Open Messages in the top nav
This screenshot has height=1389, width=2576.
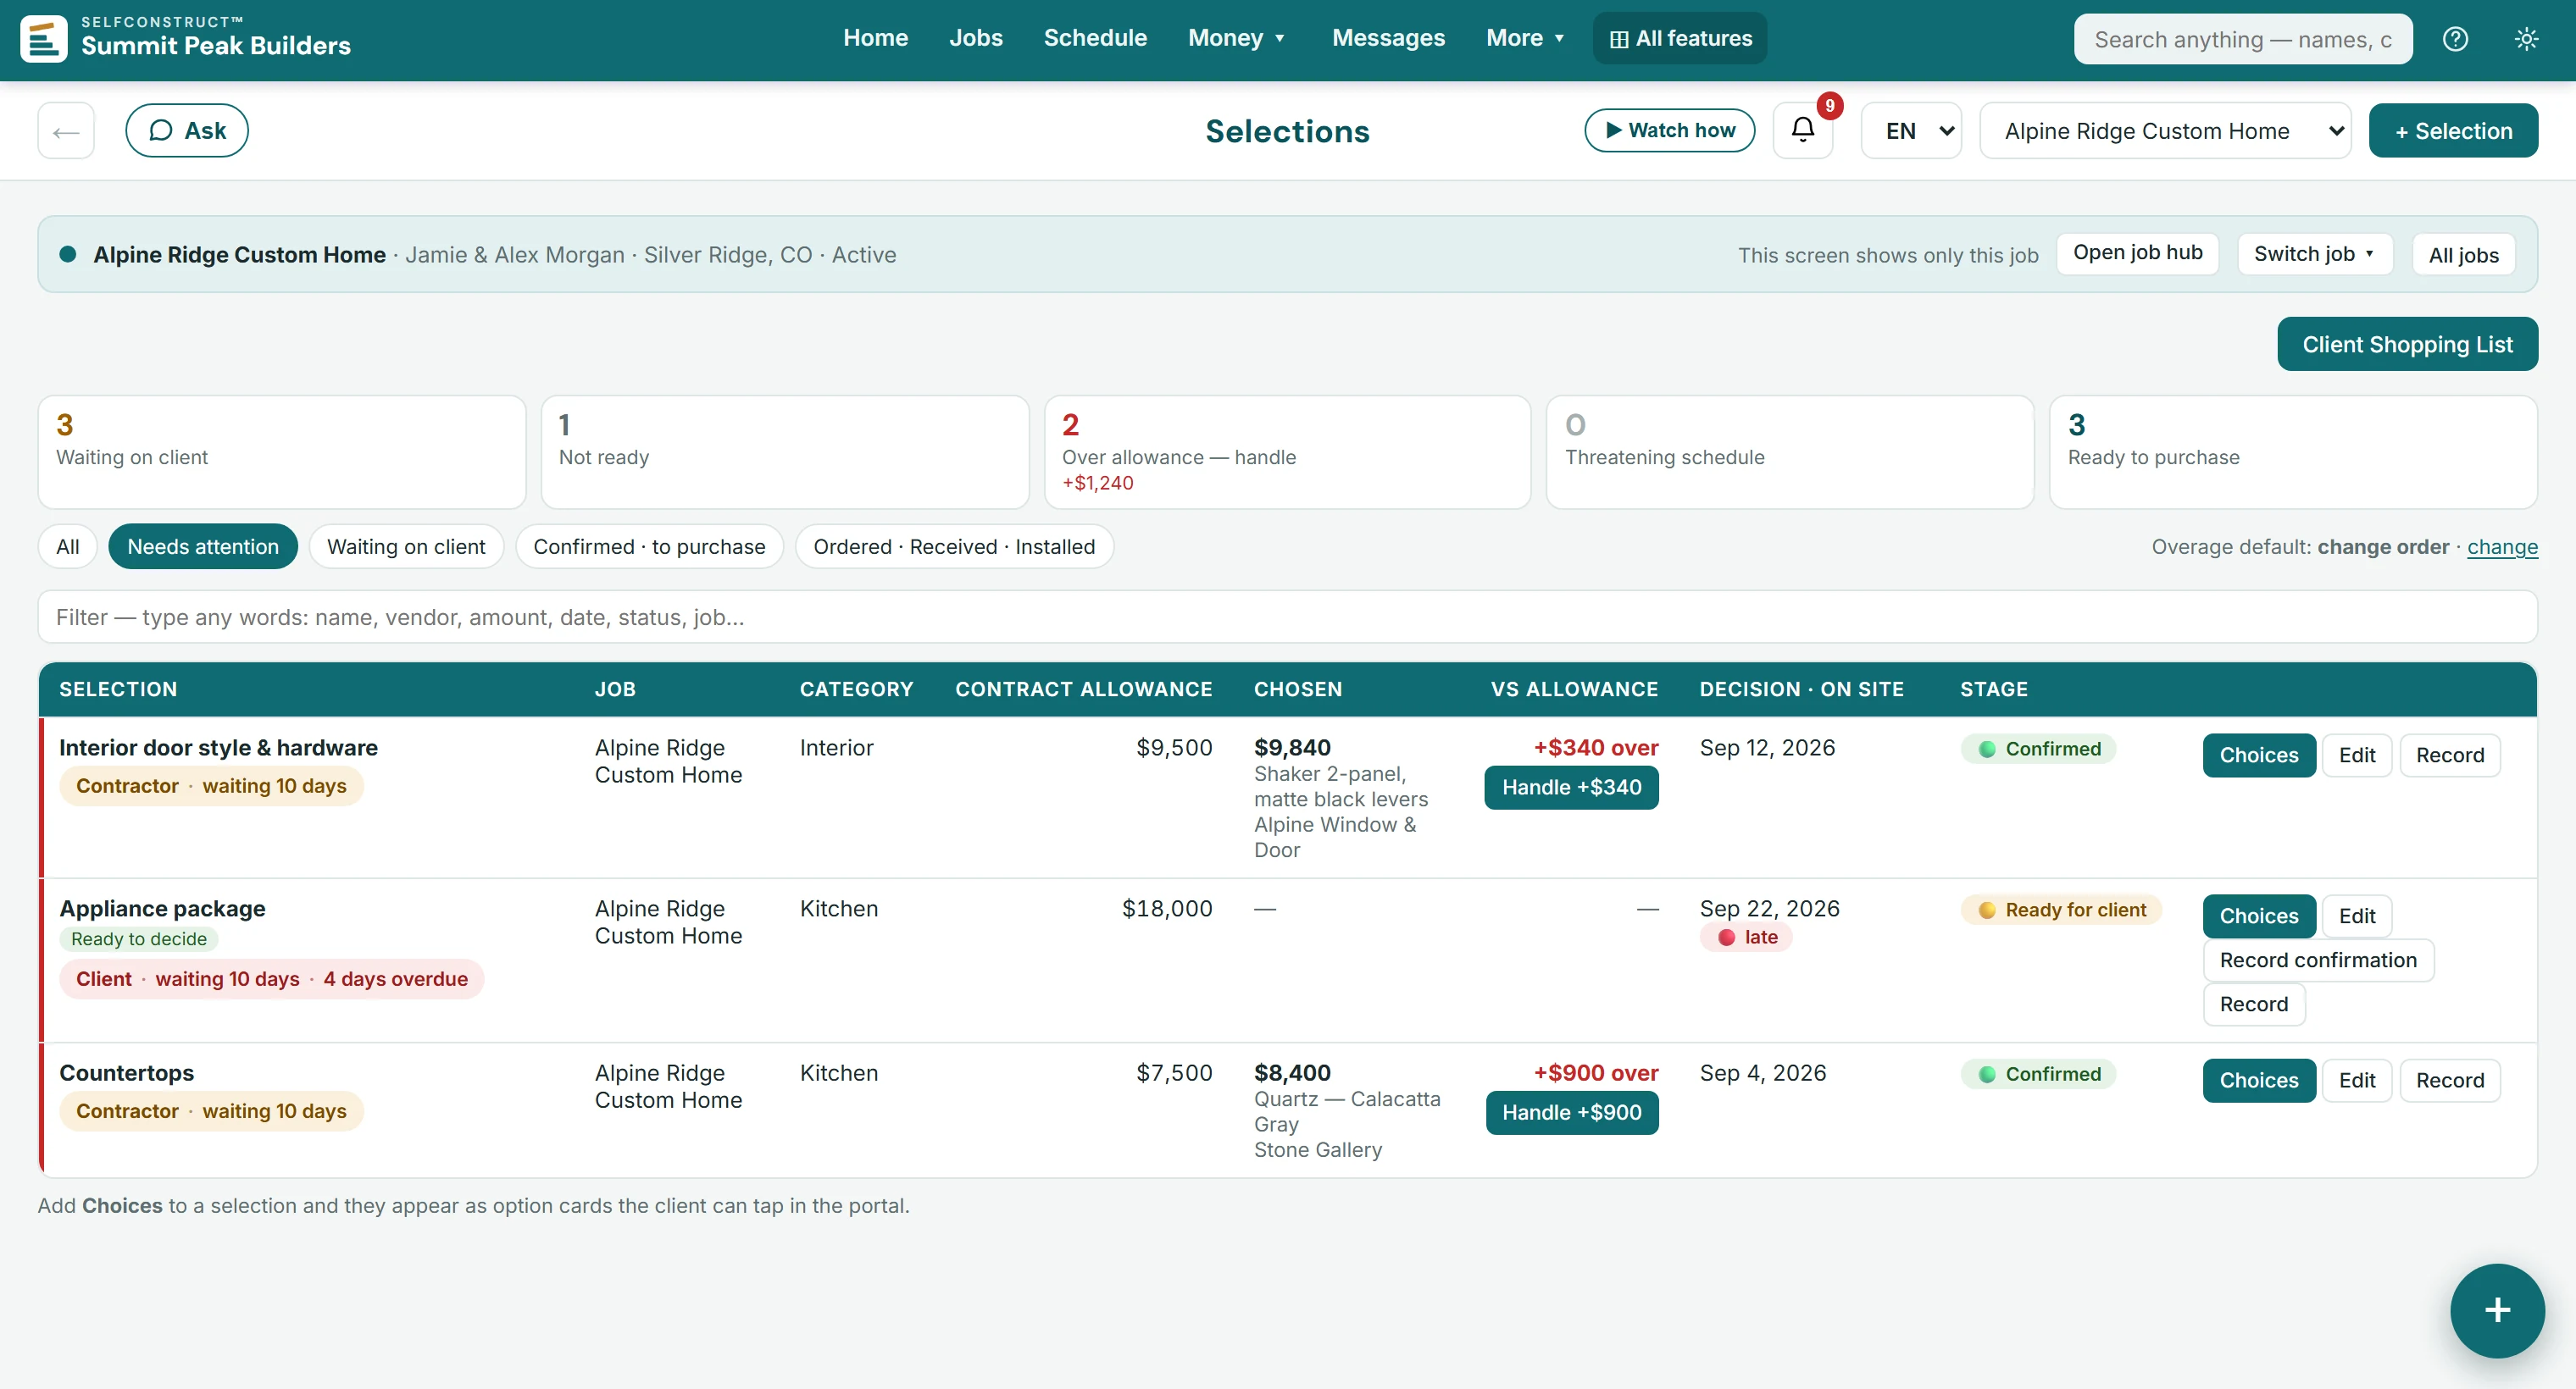[1388, 38]
